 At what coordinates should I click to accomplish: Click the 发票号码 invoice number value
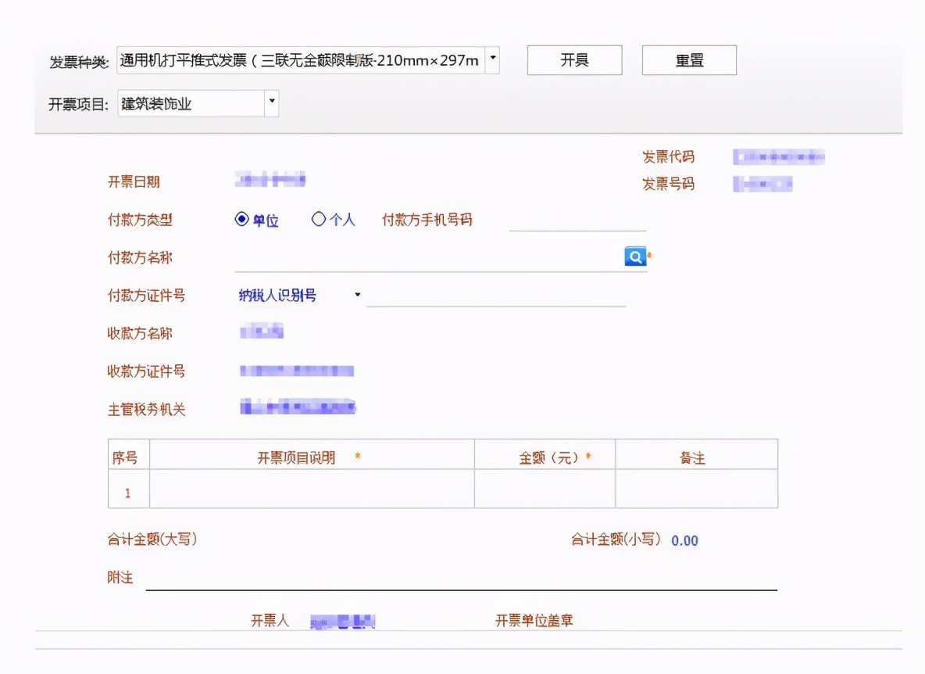761,184
